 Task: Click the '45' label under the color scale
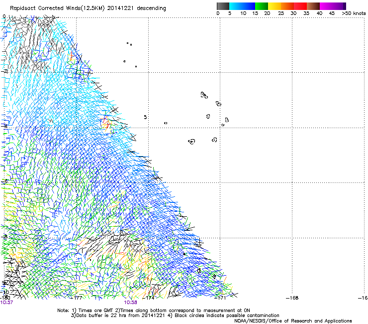pyautogui.click(x=332, y=13)
